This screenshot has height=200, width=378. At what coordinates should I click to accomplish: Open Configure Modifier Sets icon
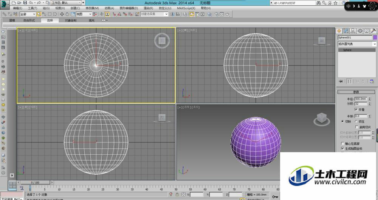[372, 81]
